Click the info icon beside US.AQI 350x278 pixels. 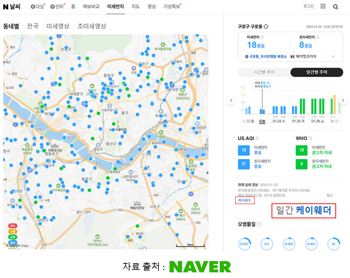(257, 138)
